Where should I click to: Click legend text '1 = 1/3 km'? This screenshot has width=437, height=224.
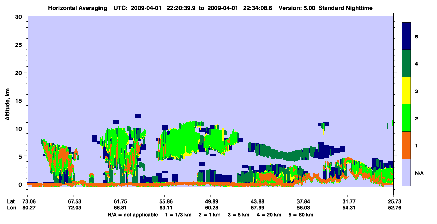179,215
